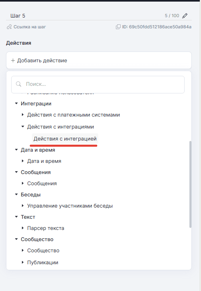The width and height of the screenshot is (201, 291).
Task: Click the copy ID icon
Action: pos(118,27)
